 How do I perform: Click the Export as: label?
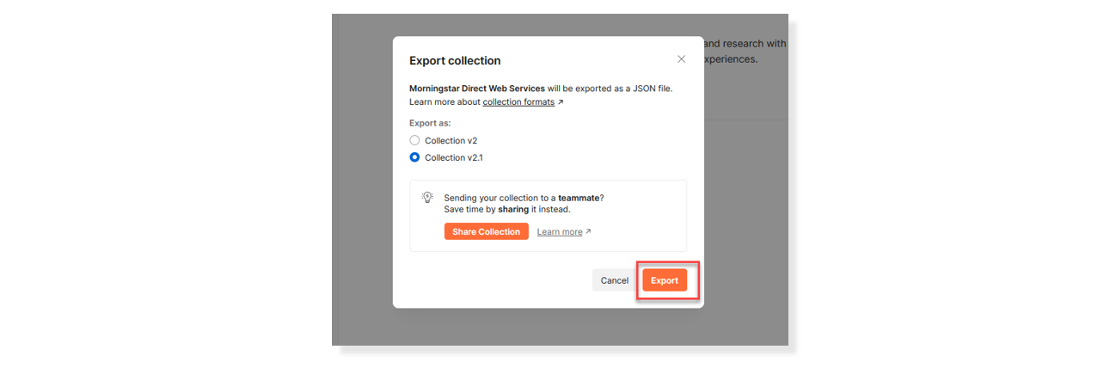click(x=429, y=123)
